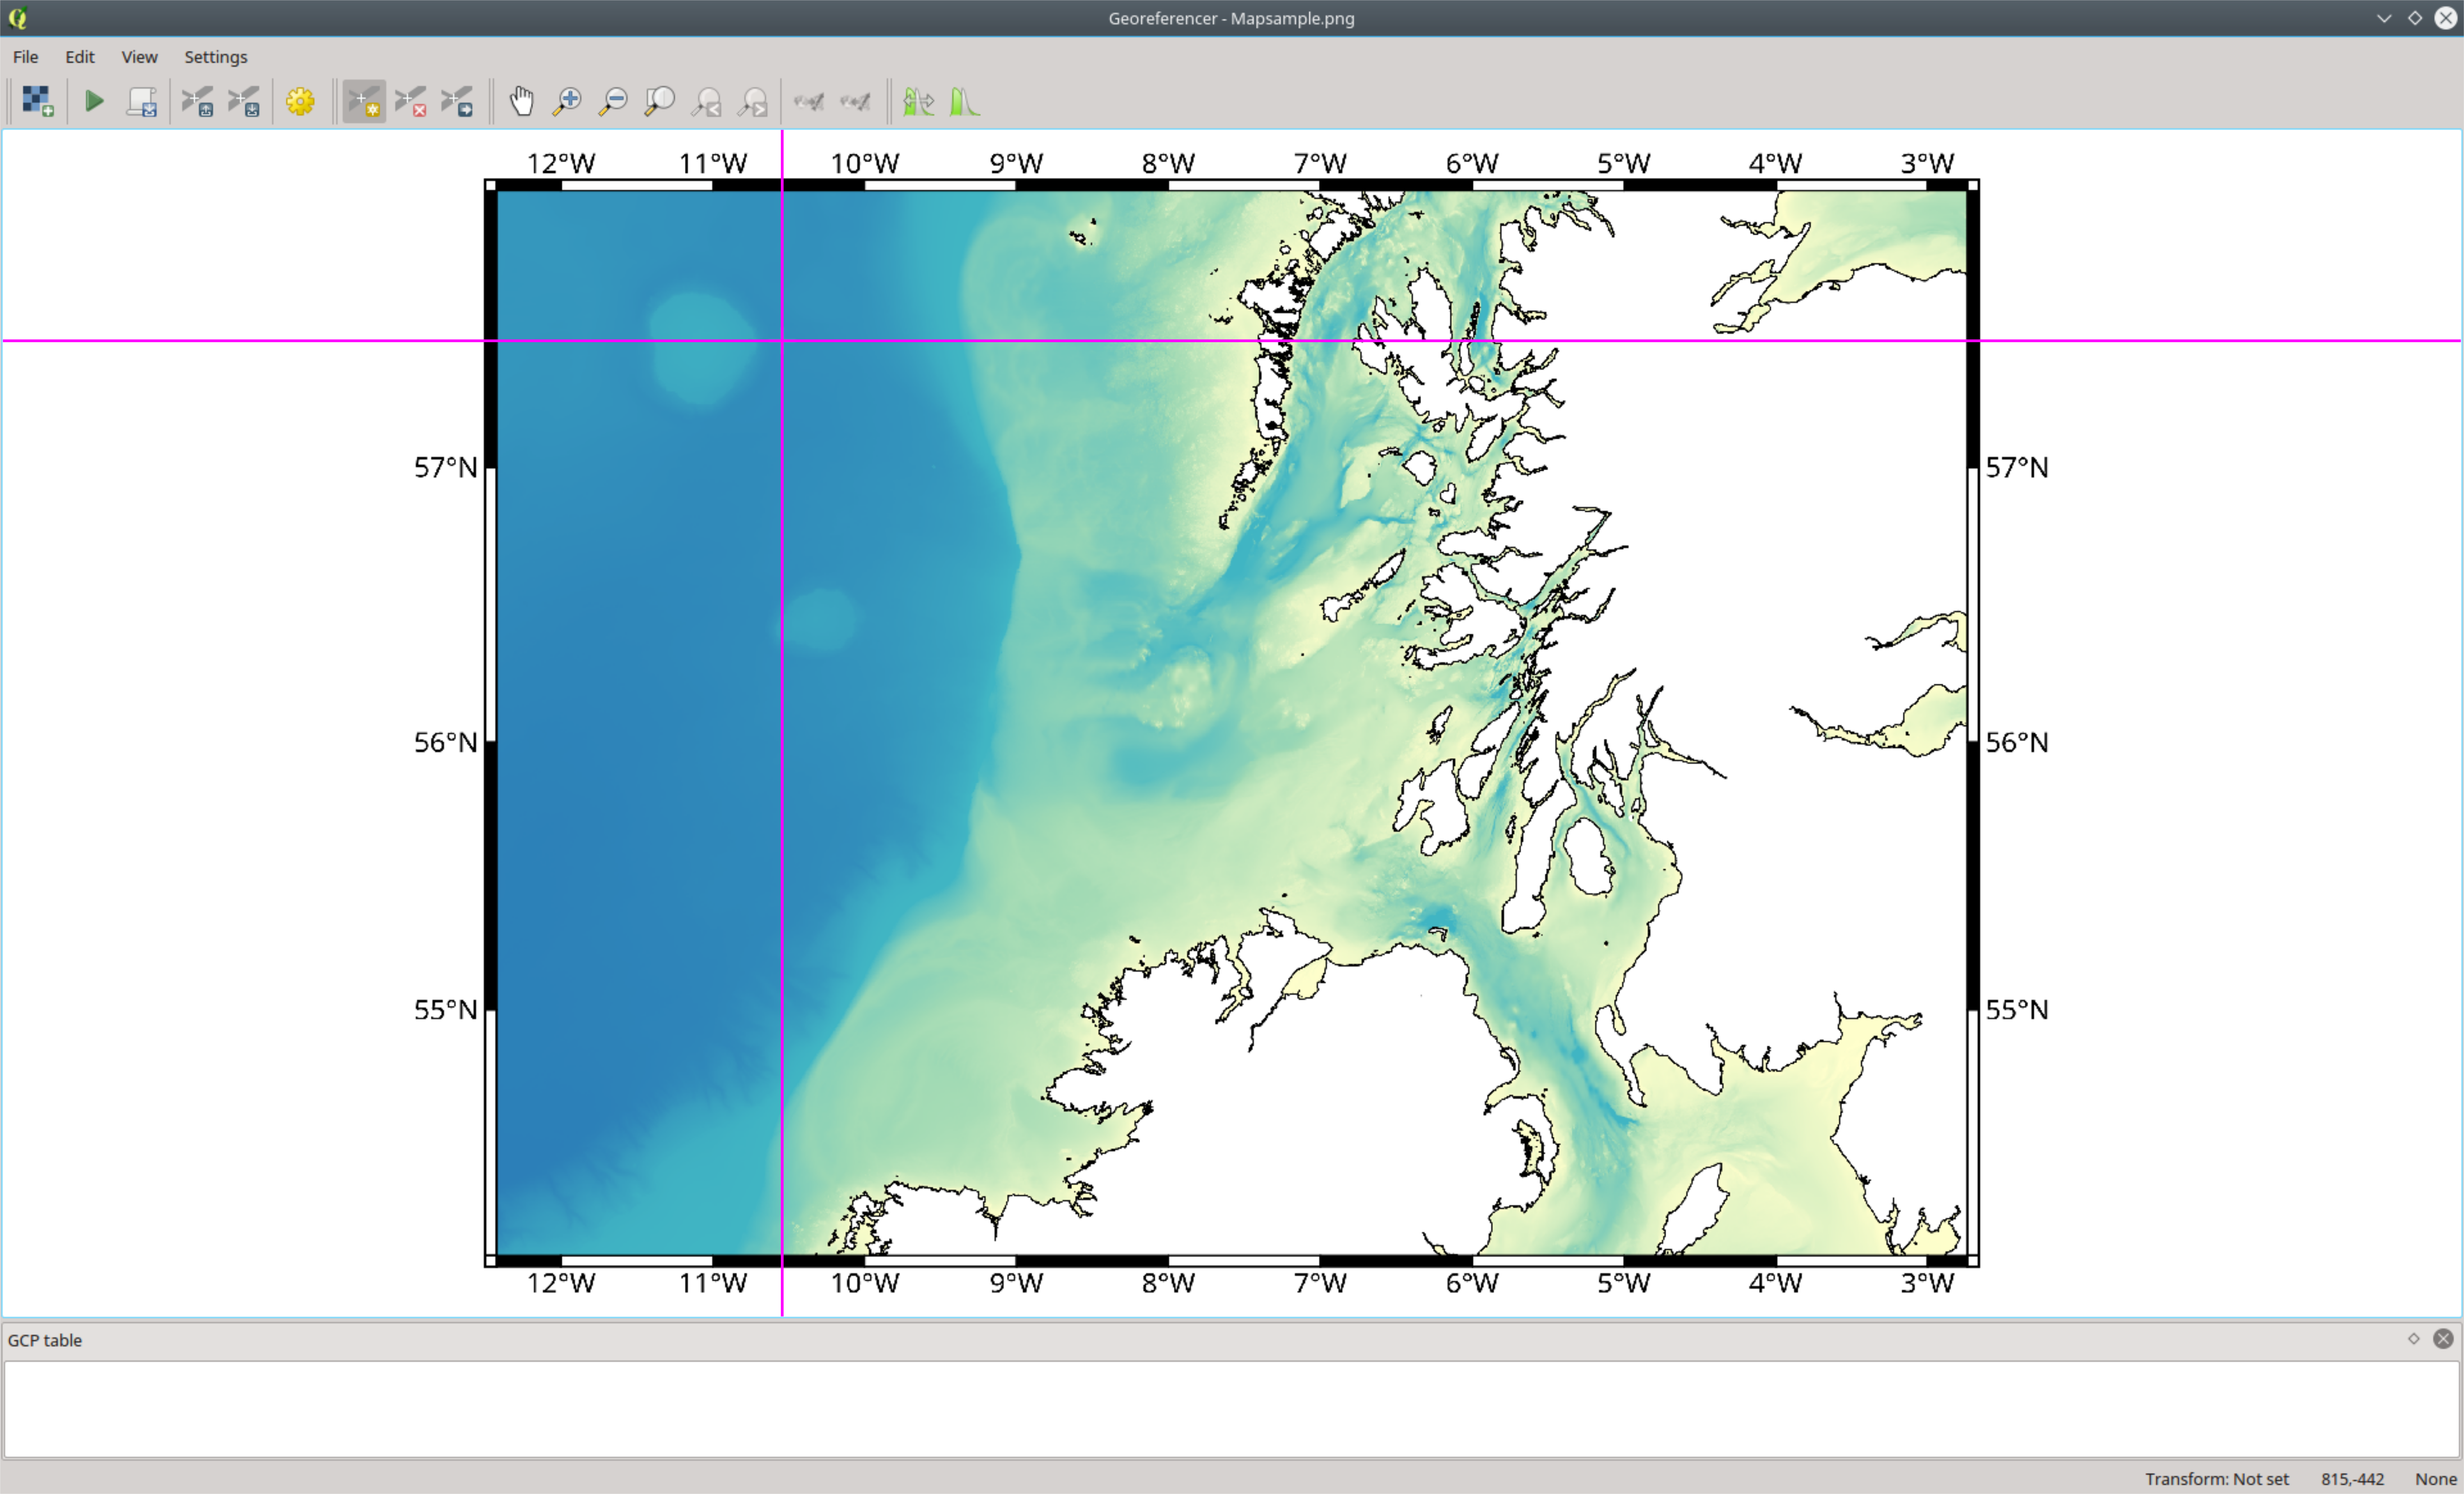The image size is (2464, 1494).
Task: Click Load GCP Points icon
Action: click(197, 101)
